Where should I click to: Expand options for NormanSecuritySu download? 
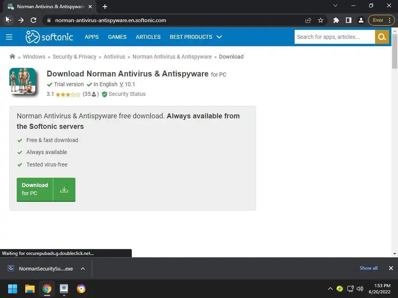pos(83,269)
